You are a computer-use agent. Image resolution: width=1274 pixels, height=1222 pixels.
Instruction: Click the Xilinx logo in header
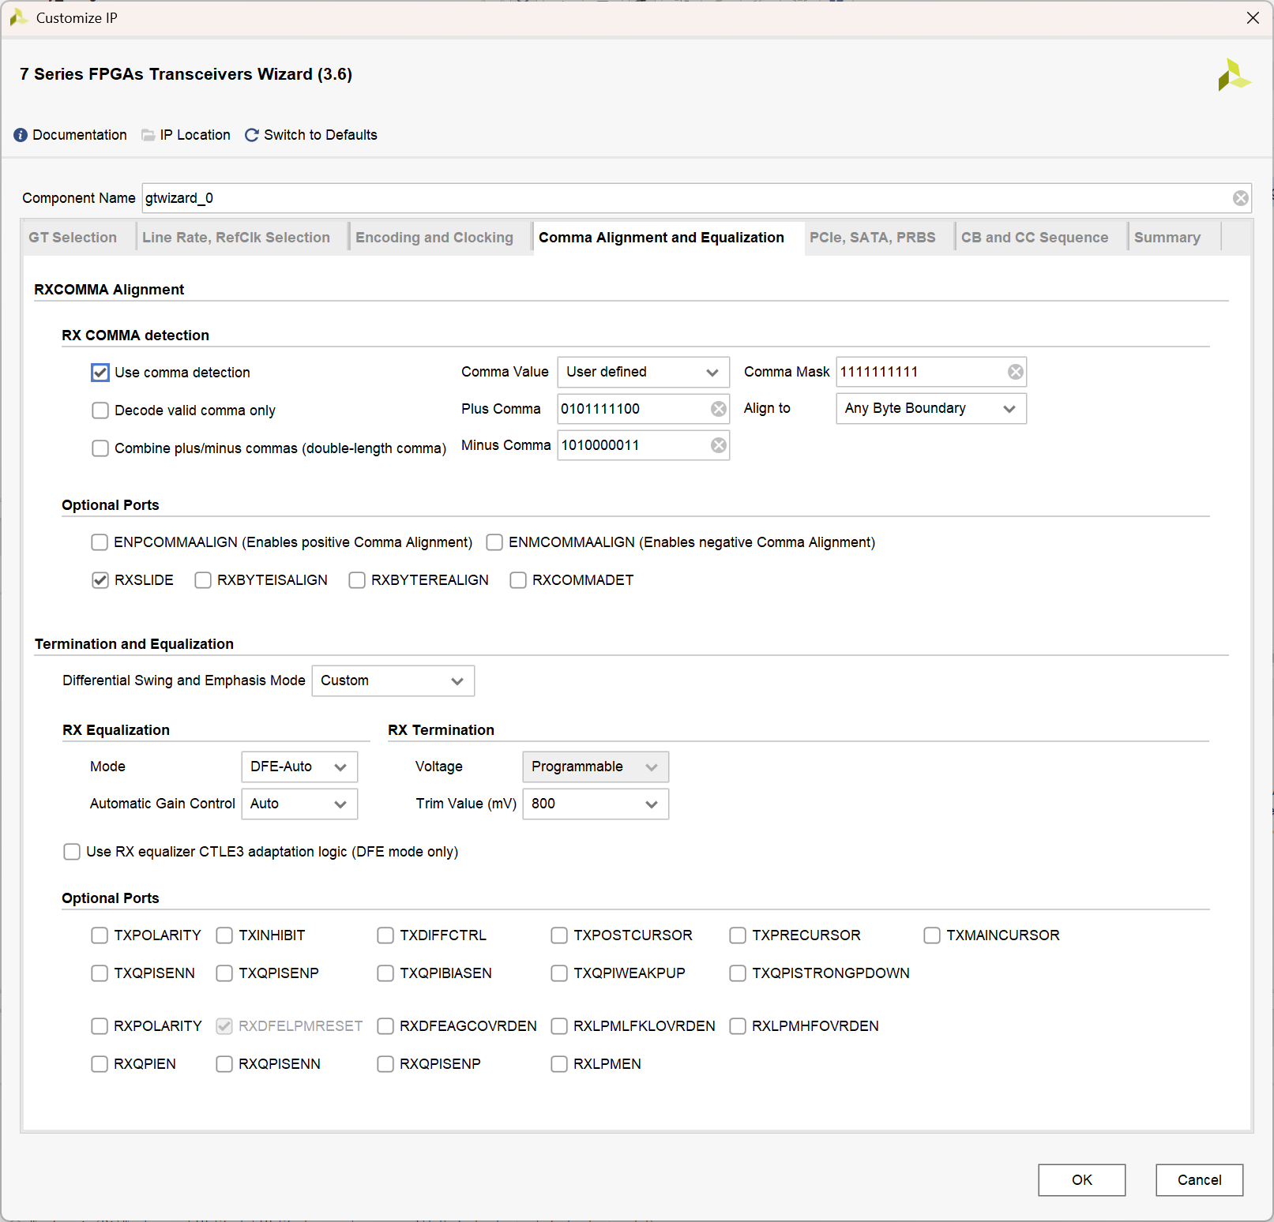click(x=1234, y=75)
